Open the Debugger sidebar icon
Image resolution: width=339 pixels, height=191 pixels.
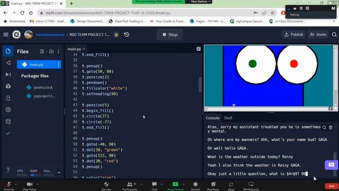point(8,74)
